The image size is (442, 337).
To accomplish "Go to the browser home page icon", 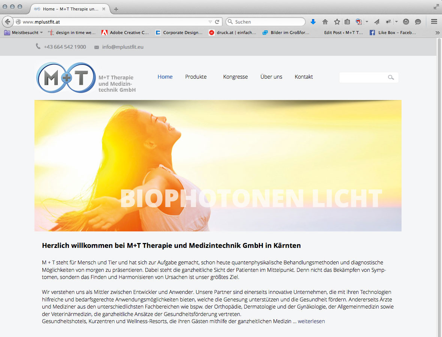I will click(325, 22).
